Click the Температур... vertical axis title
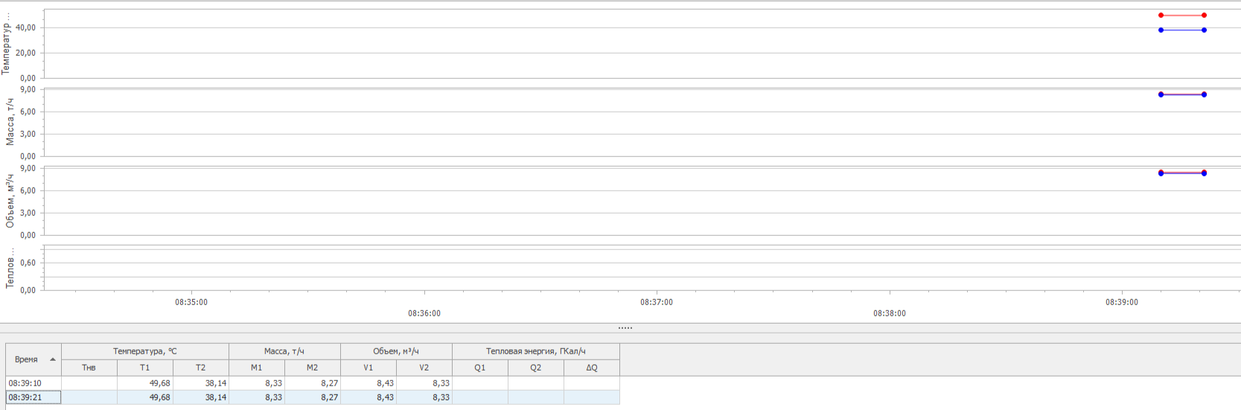1241x410 pixels. click(x=6, y=43)
